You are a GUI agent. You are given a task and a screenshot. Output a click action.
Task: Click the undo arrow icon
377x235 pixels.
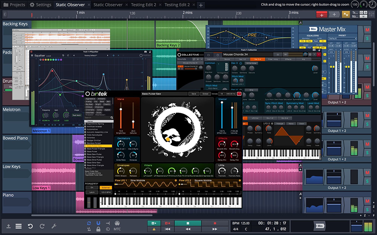[x=30, y=226]
